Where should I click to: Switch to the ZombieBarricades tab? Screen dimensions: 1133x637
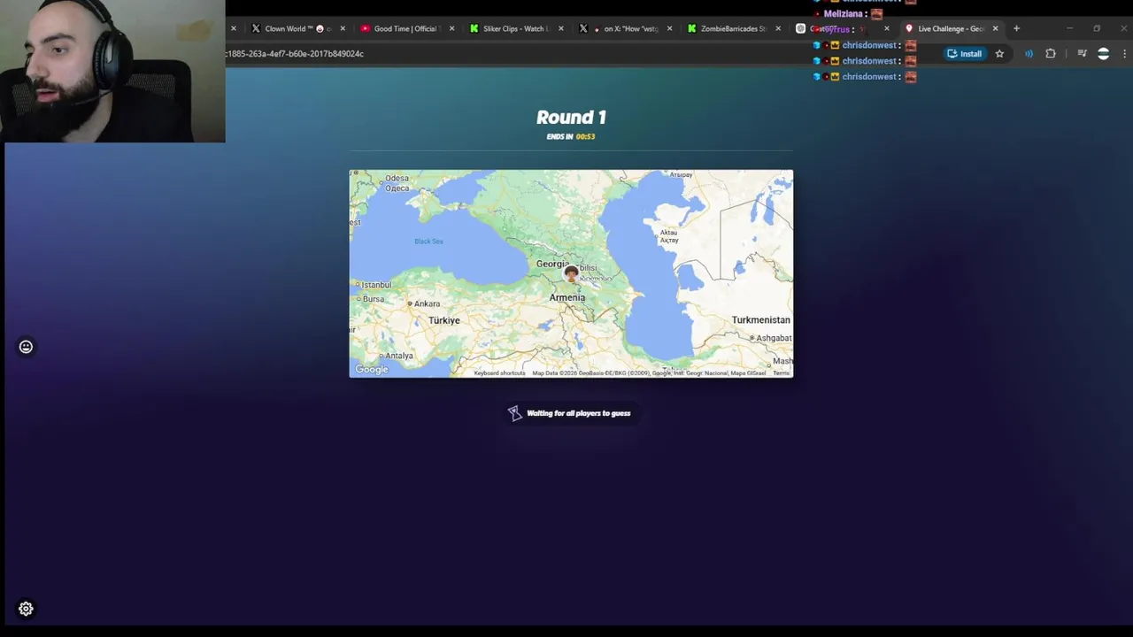point(732,28)
